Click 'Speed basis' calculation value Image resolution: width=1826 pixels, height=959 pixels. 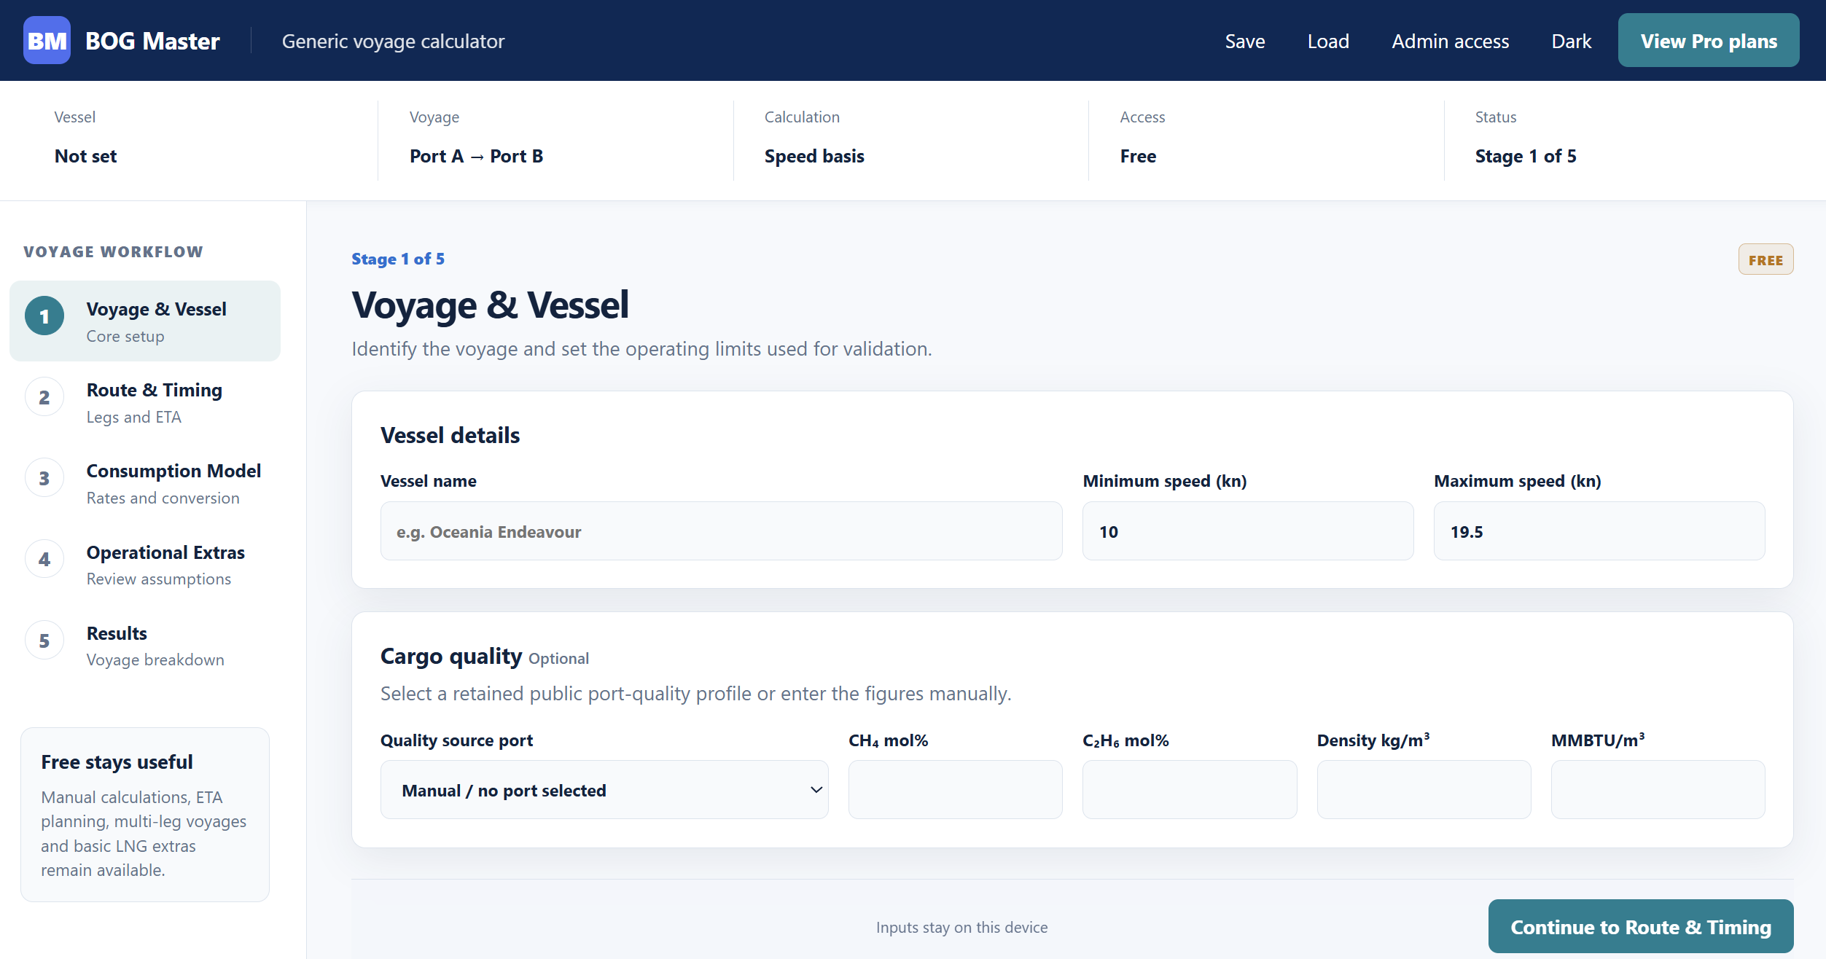(814, 156)
